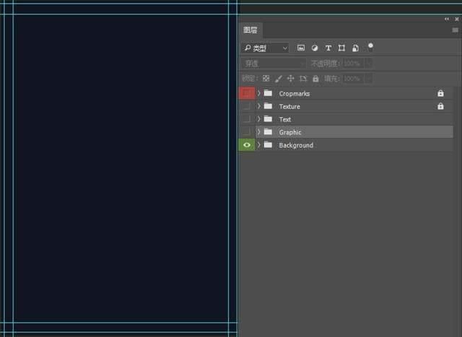Open the blend mode dropdown

click(274, 64)
